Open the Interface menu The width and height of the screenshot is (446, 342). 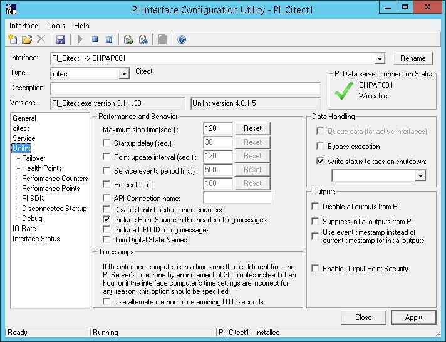(x=24, y=26)
